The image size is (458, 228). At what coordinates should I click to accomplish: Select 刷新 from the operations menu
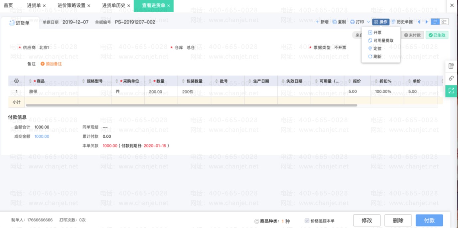pos(375,57)
